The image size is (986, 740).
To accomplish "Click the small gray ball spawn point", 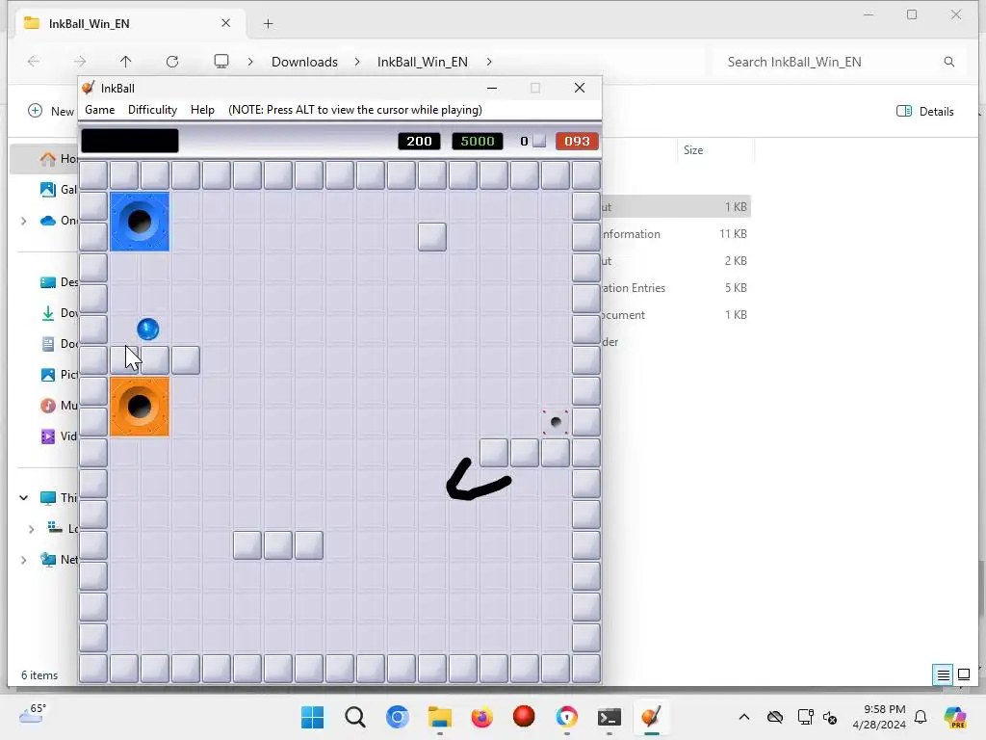I will (x=556, y=422).
